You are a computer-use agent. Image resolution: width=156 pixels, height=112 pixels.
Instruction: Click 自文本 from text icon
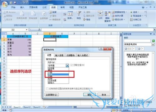(5, 20)
